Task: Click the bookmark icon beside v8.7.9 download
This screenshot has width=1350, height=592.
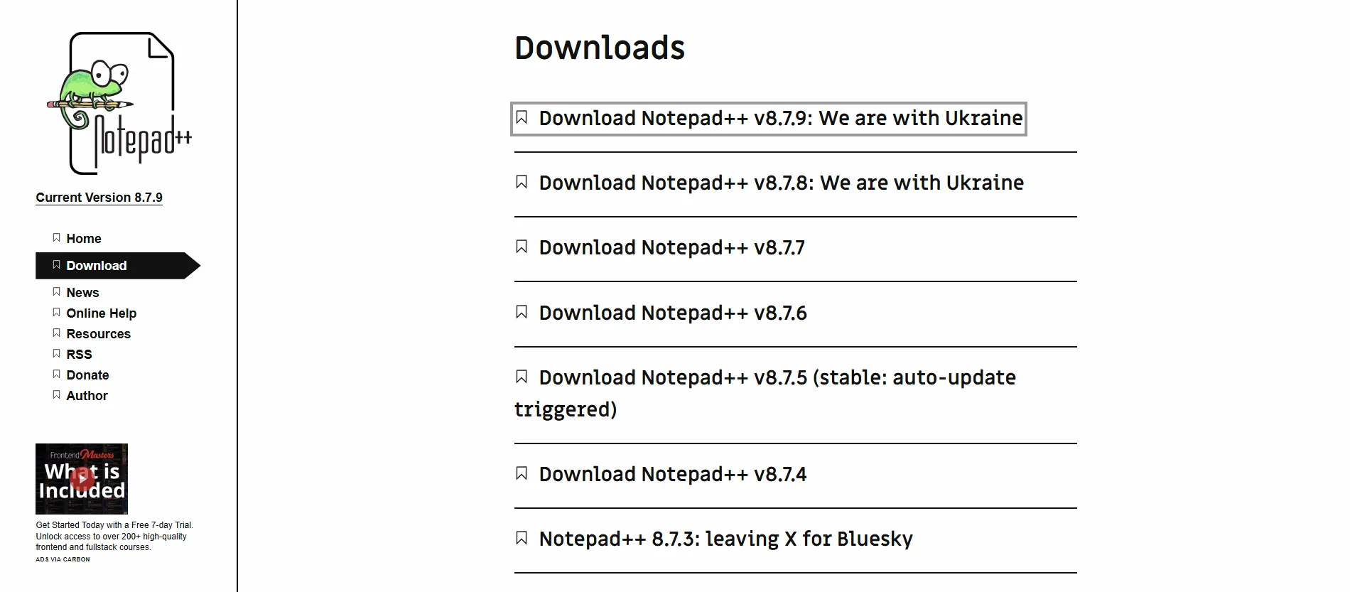Action: (522, 118)
